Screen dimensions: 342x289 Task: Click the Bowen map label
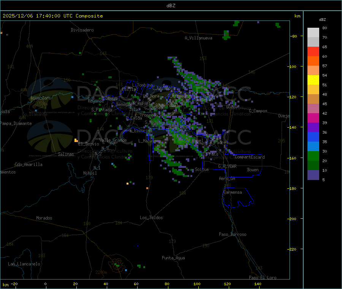253,170
